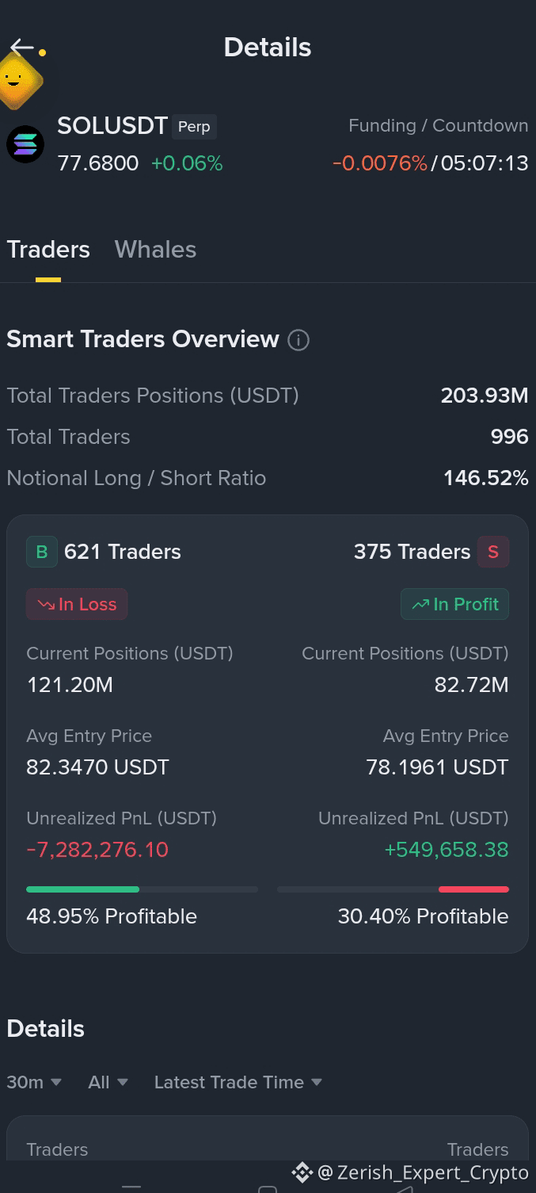The height and width of the screenshot is (1193, 536).
Task: Click the green 48.95% profitable bar
Action: pyautogui.click(x=82, y=889)
